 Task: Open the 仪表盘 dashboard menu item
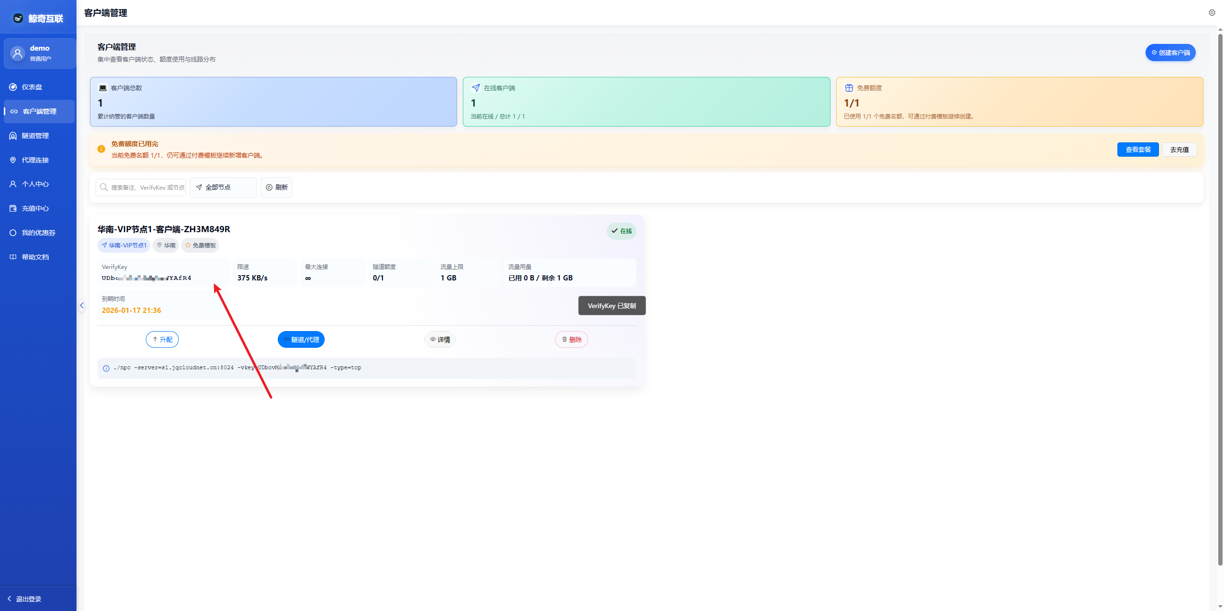[x=32, y=87]
